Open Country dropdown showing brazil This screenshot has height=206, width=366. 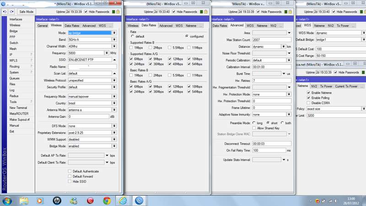click(114, 103)
